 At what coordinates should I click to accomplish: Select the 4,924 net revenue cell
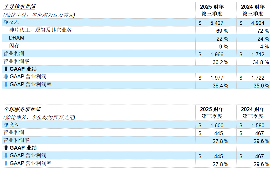coord(258,23)
